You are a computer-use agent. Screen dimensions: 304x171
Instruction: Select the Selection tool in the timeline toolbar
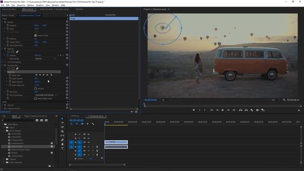click(x=62, y=118)
